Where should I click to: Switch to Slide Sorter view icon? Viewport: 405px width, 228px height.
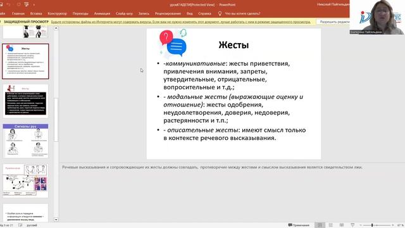point(330,225)
